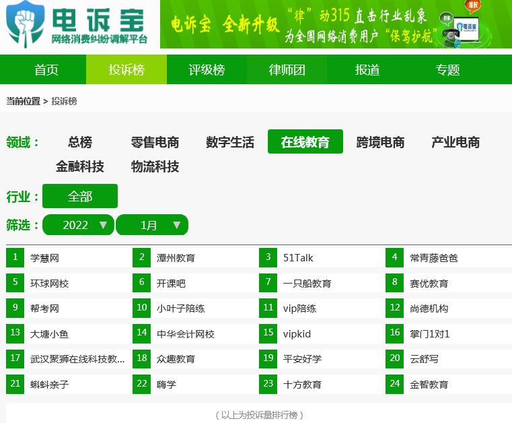Select the 物流科技 domain filter
Screen dimensions: 512x423
(x=155, y=166)
